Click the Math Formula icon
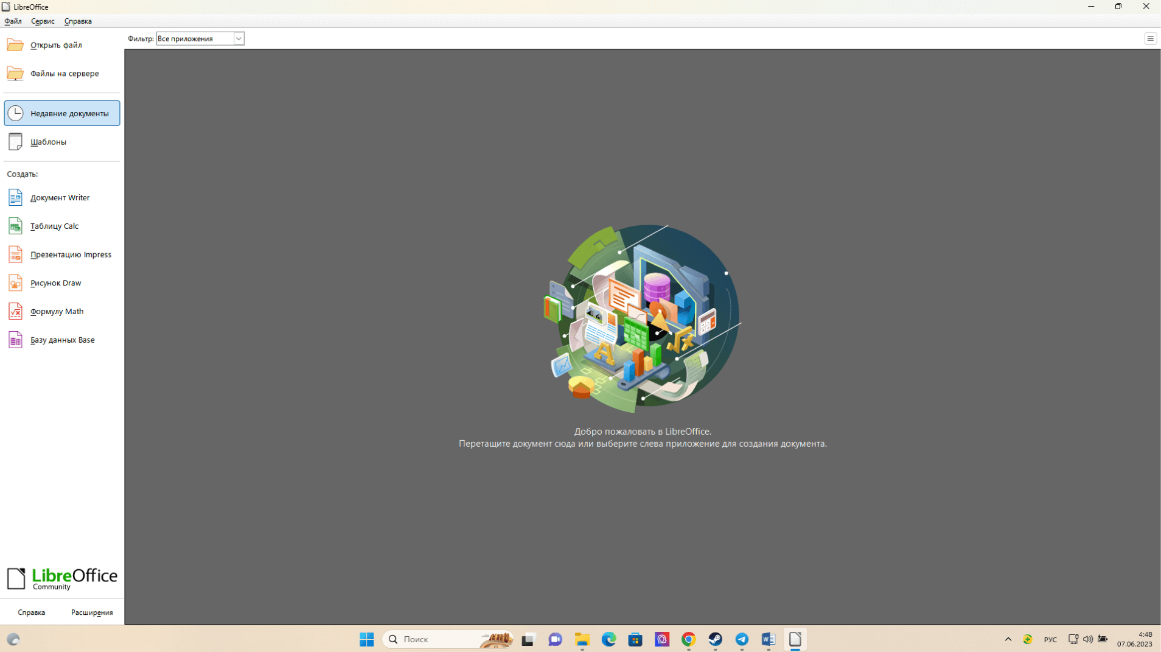Image resolution: width=1161 pixels, height=652 pixels. pos(15,312)
